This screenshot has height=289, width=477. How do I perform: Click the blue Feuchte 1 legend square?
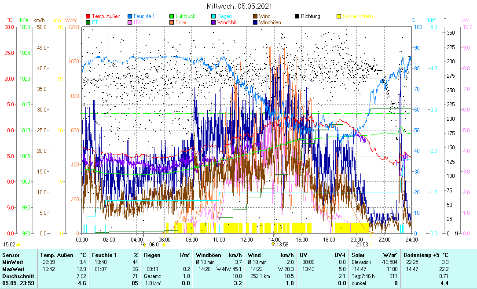130,17
